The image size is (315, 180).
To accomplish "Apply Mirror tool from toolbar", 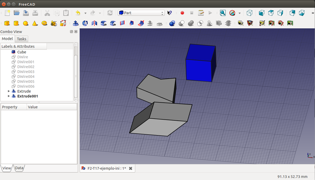I will click(x=94, y=24).
